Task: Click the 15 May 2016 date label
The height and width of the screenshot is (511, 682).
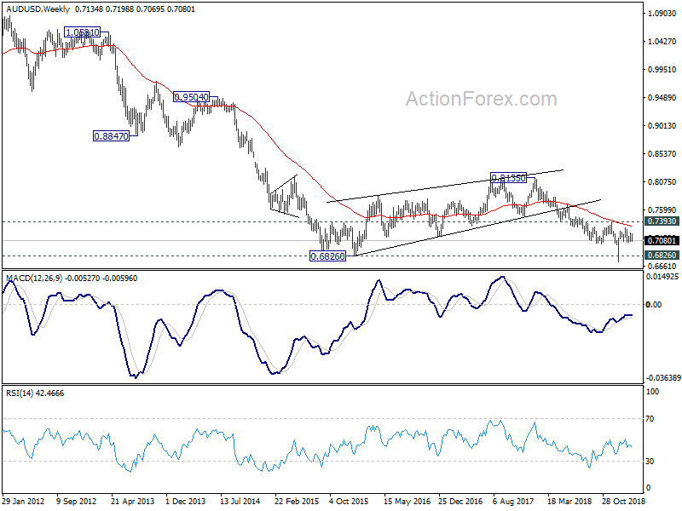Action: [x=407, y=502]
